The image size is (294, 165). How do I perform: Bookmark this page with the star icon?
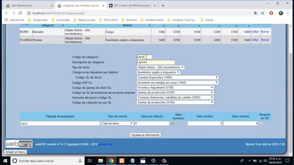262,13
